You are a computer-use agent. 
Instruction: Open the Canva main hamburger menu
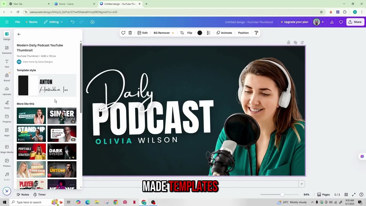pyautogui.click(x=7, y=22)
